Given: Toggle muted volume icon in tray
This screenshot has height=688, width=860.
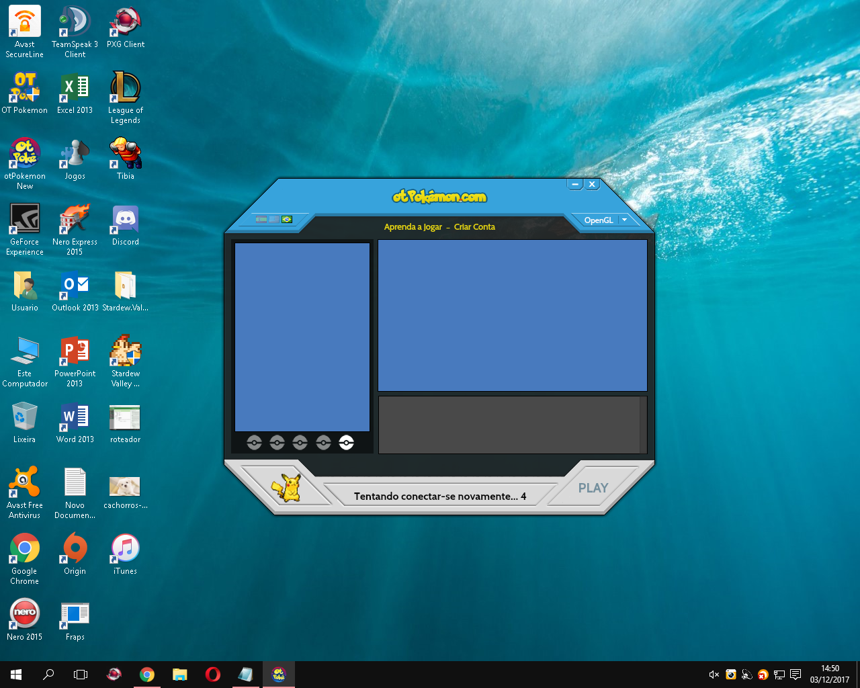Looking at the screenshot, I should point(714,675).
